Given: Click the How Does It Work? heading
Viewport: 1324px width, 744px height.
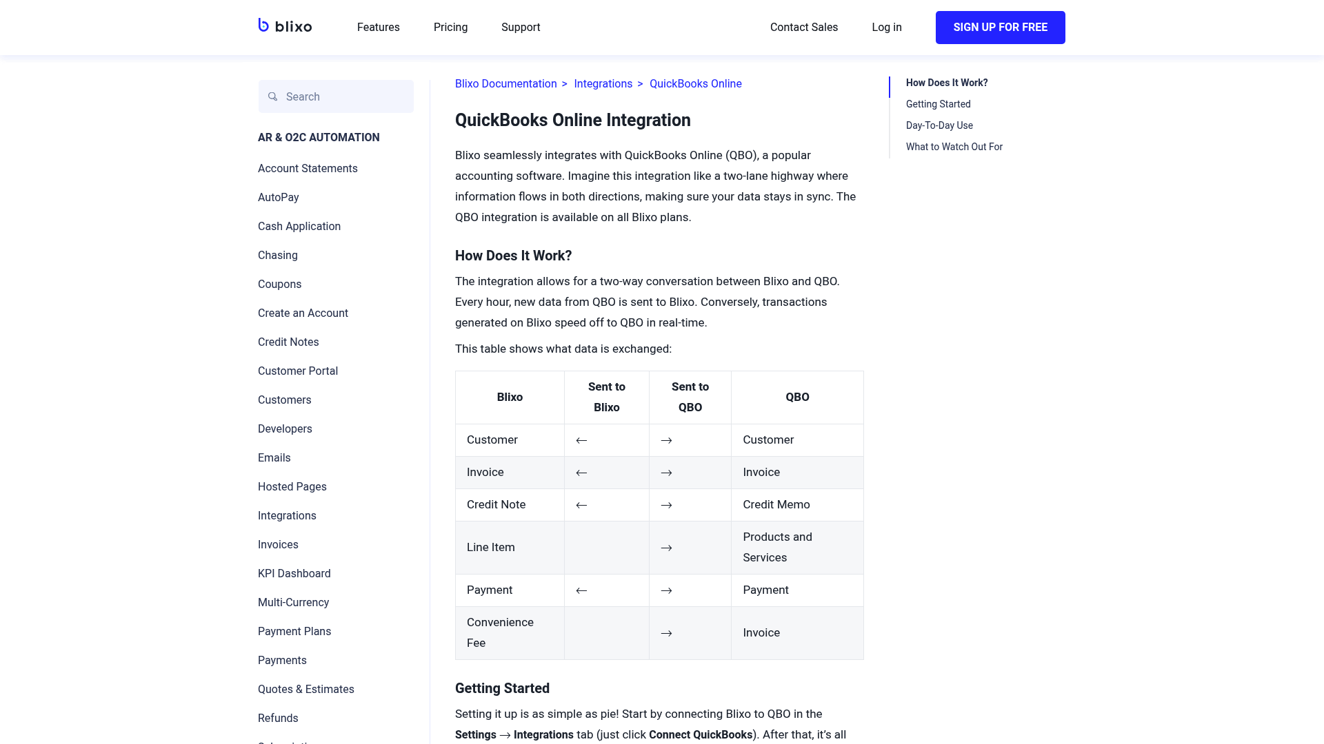Looking at the screenshot, I should tap(514, 256).
